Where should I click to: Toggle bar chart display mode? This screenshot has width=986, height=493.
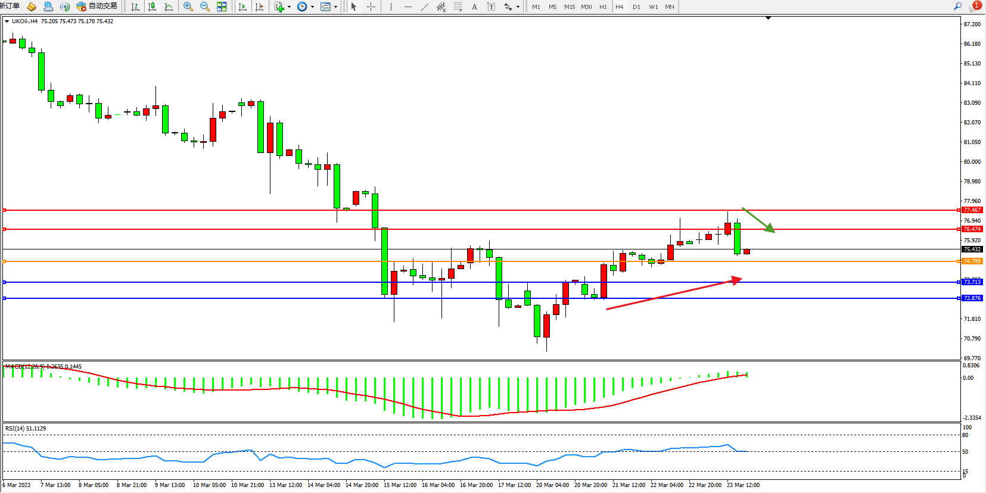135,7
